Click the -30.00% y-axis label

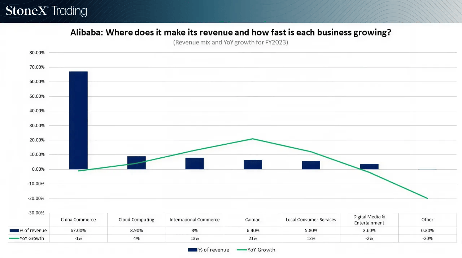(x=36, y=213)
